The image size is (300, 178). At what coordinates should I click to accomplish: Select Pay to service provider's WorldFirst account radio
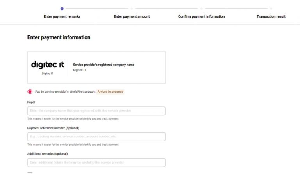pos(30,92)
